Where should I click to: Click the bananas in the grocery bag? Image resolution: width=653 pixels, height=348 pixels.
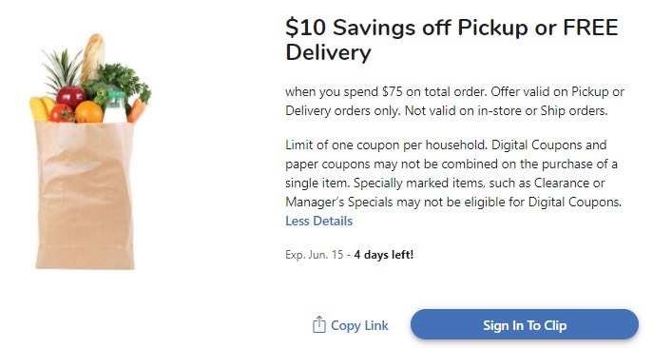pos(41,108)
